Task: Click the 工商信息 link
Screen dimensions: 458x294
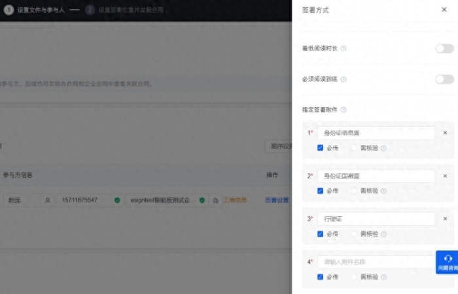Action: [x=235, y=200]
